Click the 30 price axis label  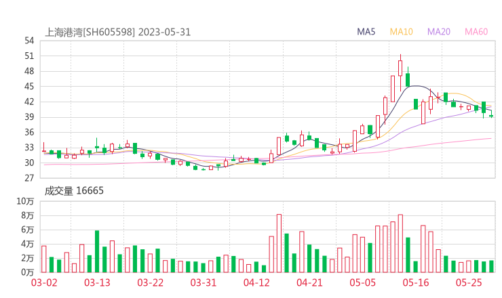click(x=29, y=163)
